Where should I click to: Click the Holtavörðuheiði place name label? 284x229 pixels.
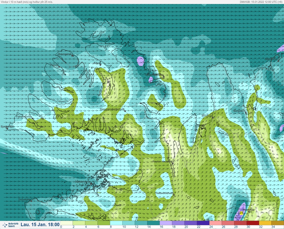(x=164, y=193)
